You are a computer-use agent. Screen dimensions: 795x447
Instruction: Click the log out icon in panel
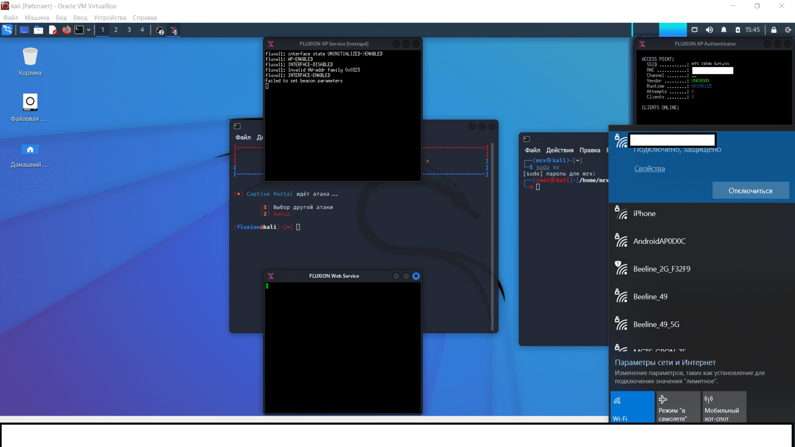[788, 30]
